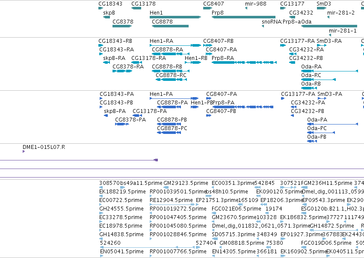The height and width of the screenshot is (258, 364).
Task: Select the Hen1 gene bar
Action: [x=175, y=17]
